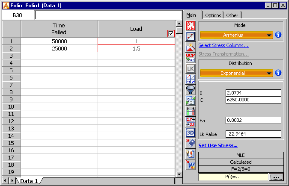Open the Plot icon
The image size is (289, 186).
point(191,36)
